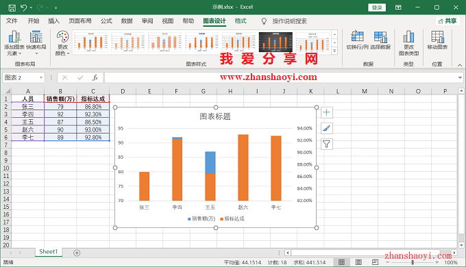Click the Chart Elements plus button
This screenshot has height=267, width=466.
[326, 112]
